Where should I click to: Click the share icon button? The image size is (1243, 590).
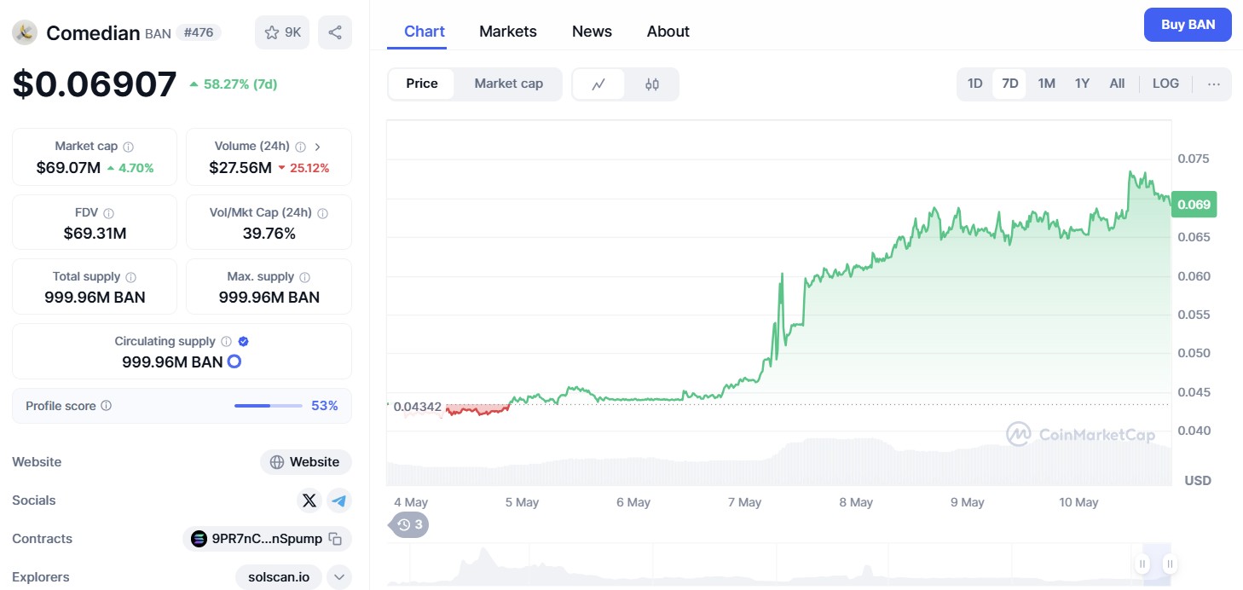pos(335,32)
